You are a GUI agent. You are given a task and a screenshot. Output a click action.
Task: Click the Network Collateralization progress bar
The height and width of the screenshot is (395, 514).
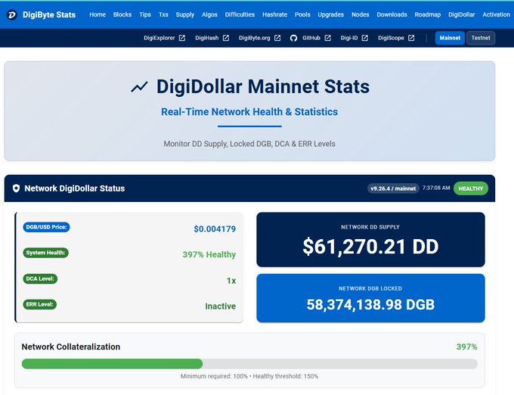(x=249, y=364)
